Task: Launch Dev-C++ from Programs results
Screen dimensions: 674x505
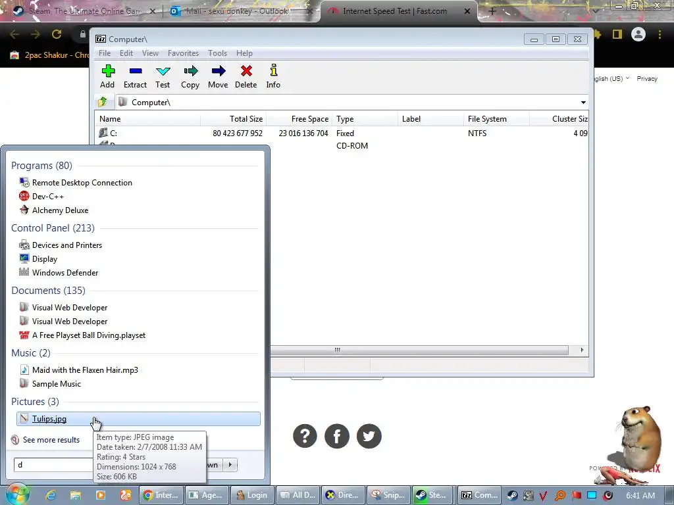Action: click(41, 196)
